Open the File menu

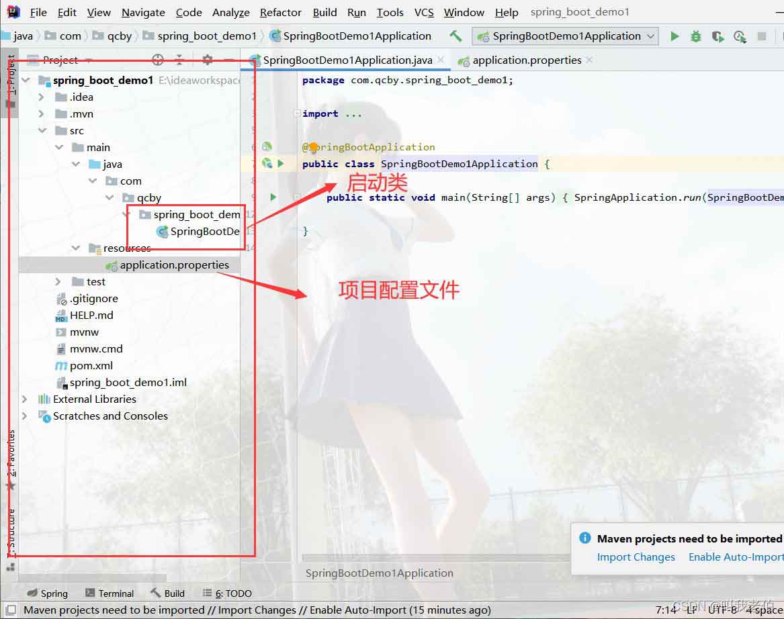(38, 12)
